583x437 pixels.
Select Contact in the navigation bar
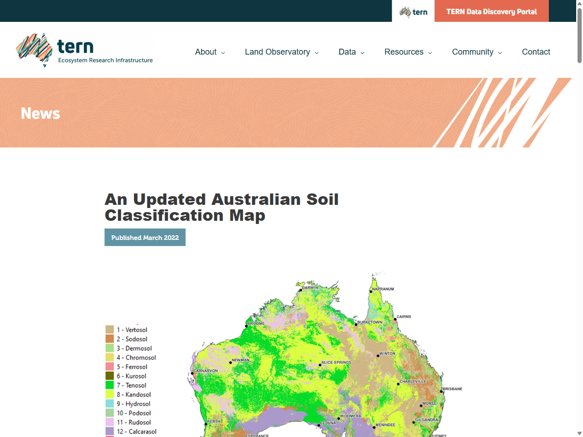536,52
